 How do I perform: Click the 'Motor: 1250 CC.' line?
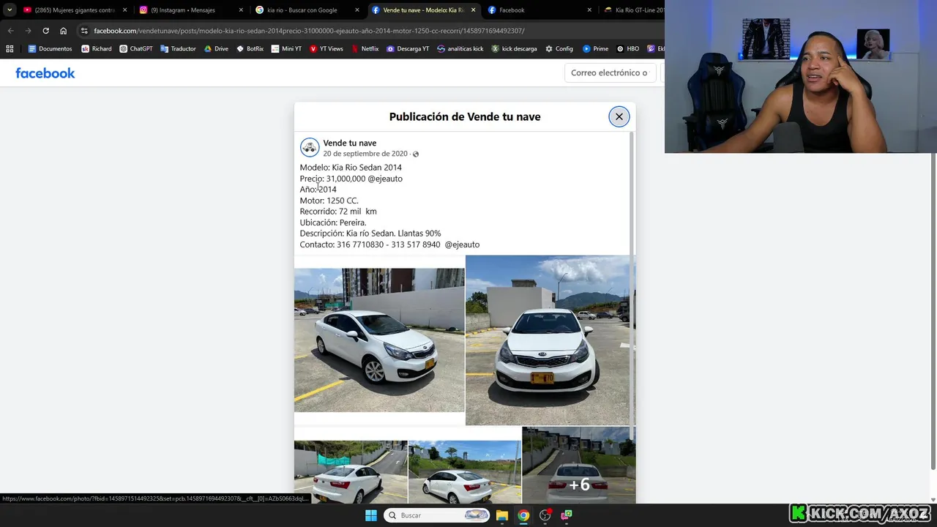click(329, 201)
